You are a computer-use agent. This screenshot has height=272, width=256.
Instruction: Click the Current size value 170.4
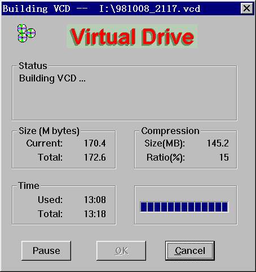point(95,143)
